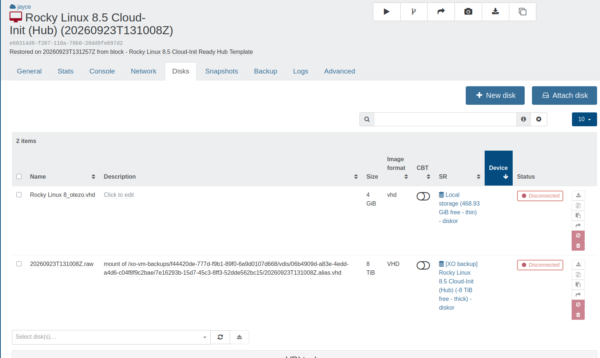Toggle CBT for 20260923T131008Z.raw disk
This screenshot has height=358, width=600.
point(423,266)
